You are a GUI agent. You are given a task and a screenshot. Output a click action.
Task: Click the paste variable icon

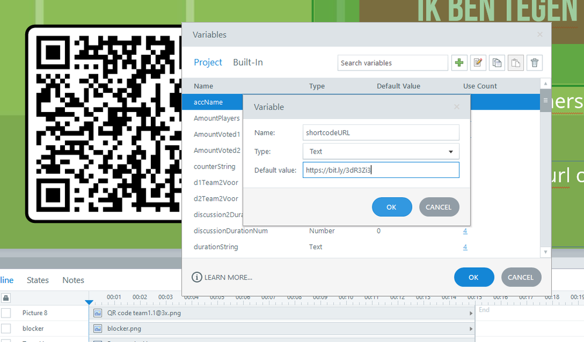pyautogui.click(x=516, y=63)
